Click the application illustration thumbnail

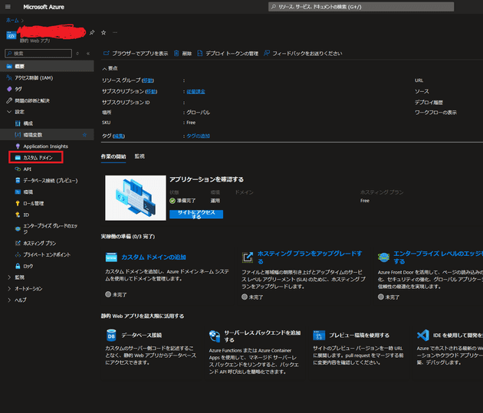pyautogui.click(x=136, y=198)
